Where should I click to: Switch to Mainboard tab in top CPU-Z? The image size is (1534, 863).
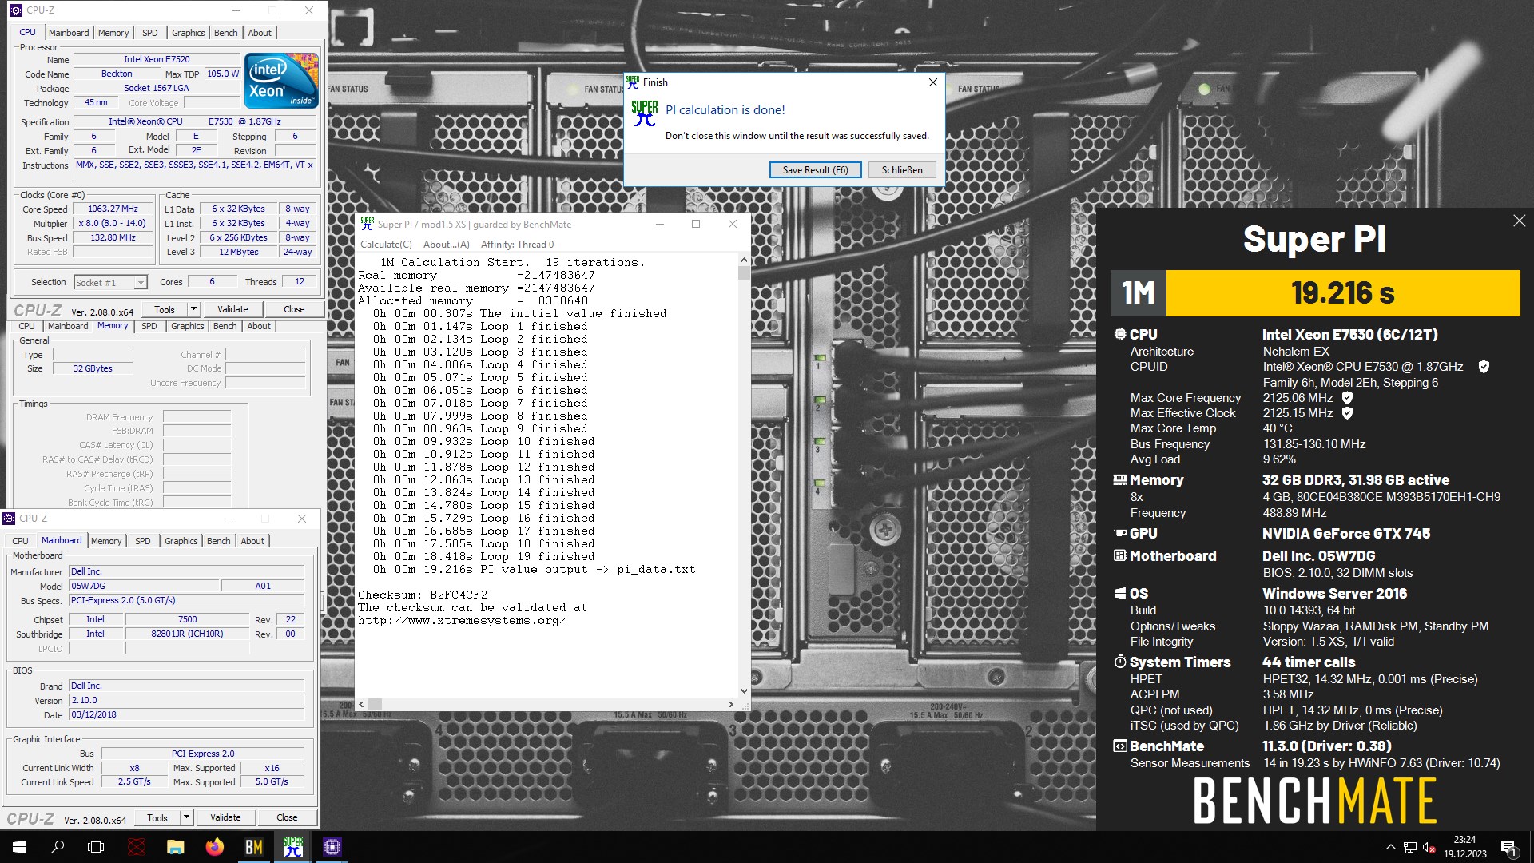click(69, 33)
